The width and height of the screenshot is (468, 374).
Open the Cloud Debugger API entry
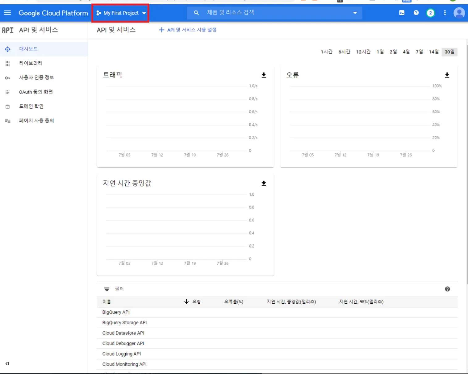[x=123, y=343]
